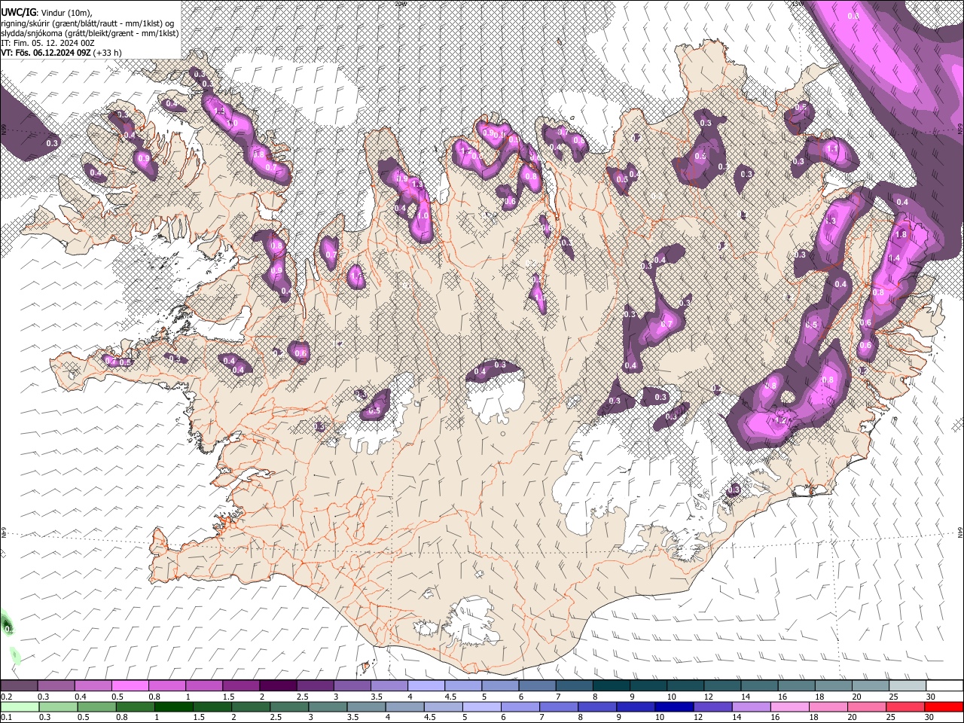964x723 pixels.
Task: Click the bright pink 0.5–0.8 snow swatch
Action: pos(130,686)
